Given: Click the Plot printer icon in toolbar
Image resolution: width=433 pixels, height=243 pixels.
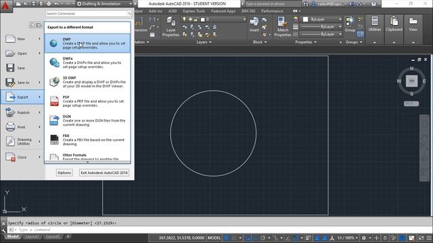Looking at the screenshot, I should (49, 4).
